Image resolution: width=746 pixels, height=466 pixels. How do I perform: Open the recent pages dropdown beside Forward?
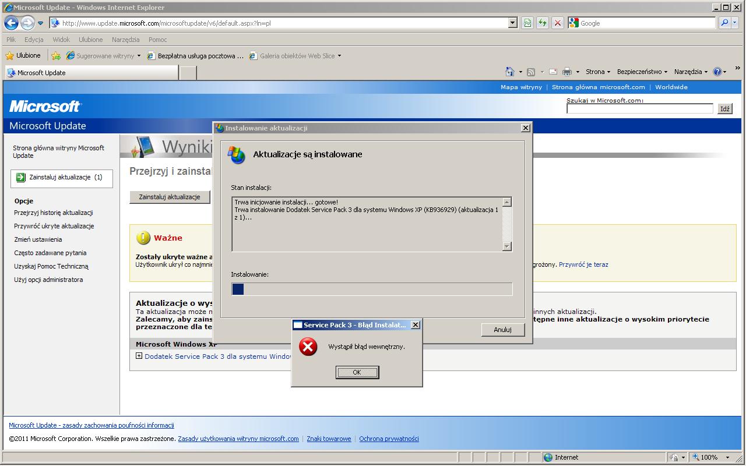click(41, 23)
